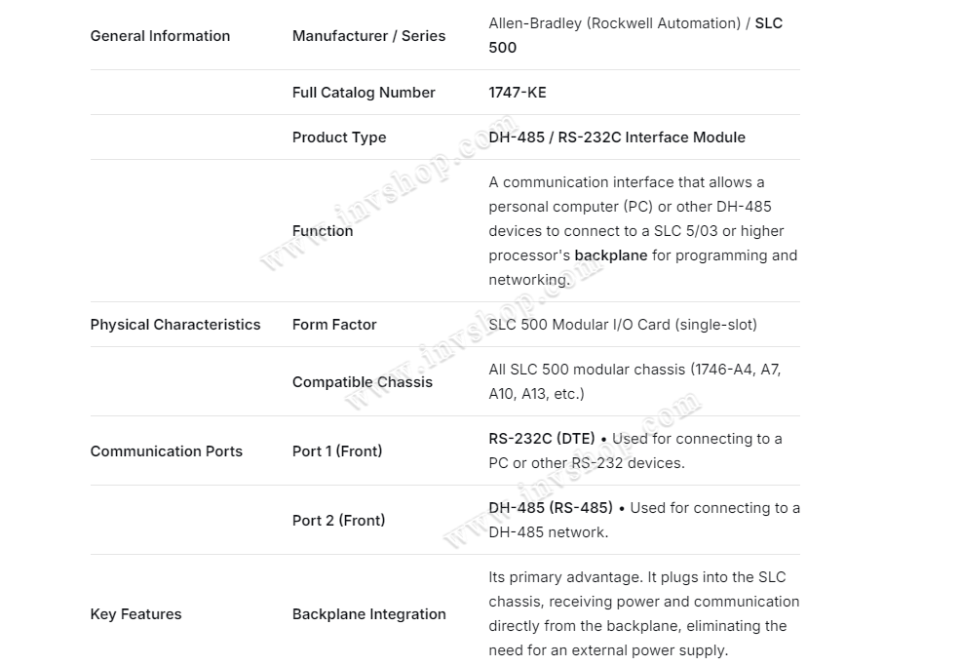Click 'DH-485 / RS-232C Interface Module' text
The width and height of the screenshot is (961, 666).
pyautogui.click(x=617, y=137)
